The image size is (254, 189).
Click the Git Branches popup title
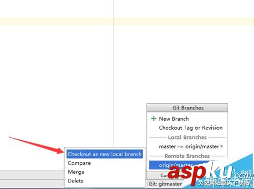click(x=188, y=108)
